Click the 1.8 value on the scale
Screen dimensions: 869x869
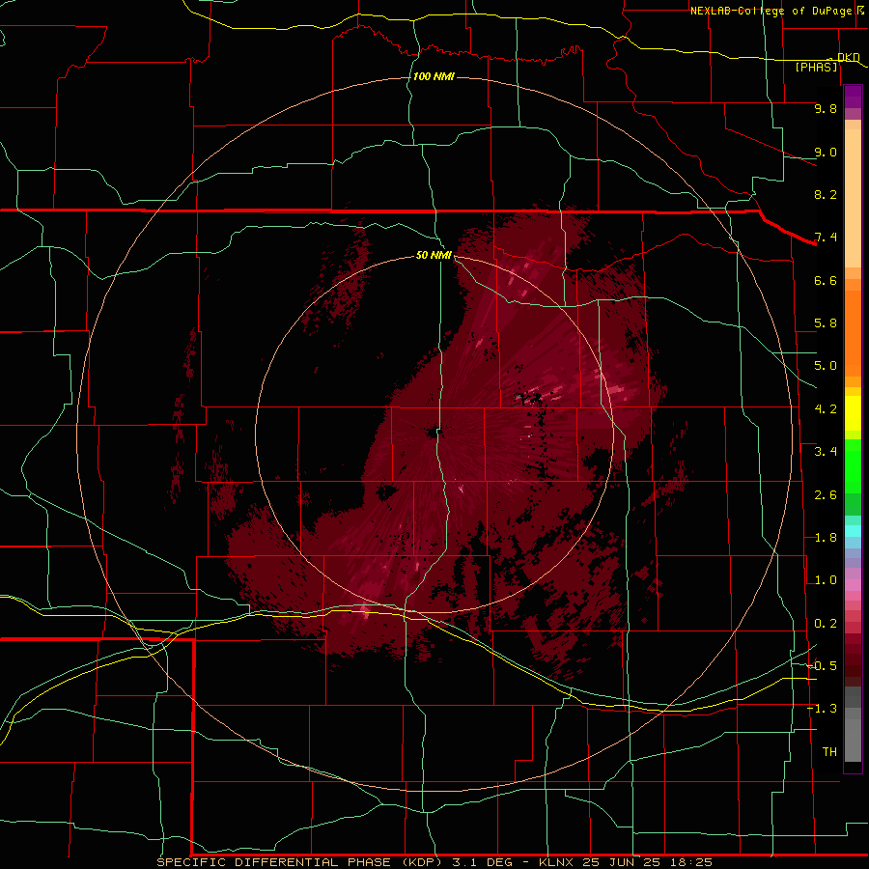(x=826, y=538)
